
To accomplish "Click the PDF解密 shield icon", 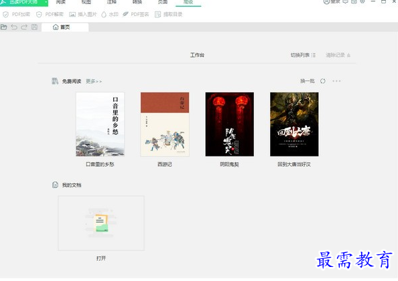I will (x=39, y=15).
